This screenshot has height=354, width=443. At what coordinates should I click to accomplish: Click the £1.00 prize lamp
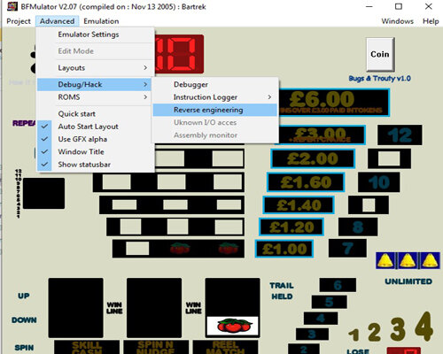pyautogui.click(x=284, y=249)
